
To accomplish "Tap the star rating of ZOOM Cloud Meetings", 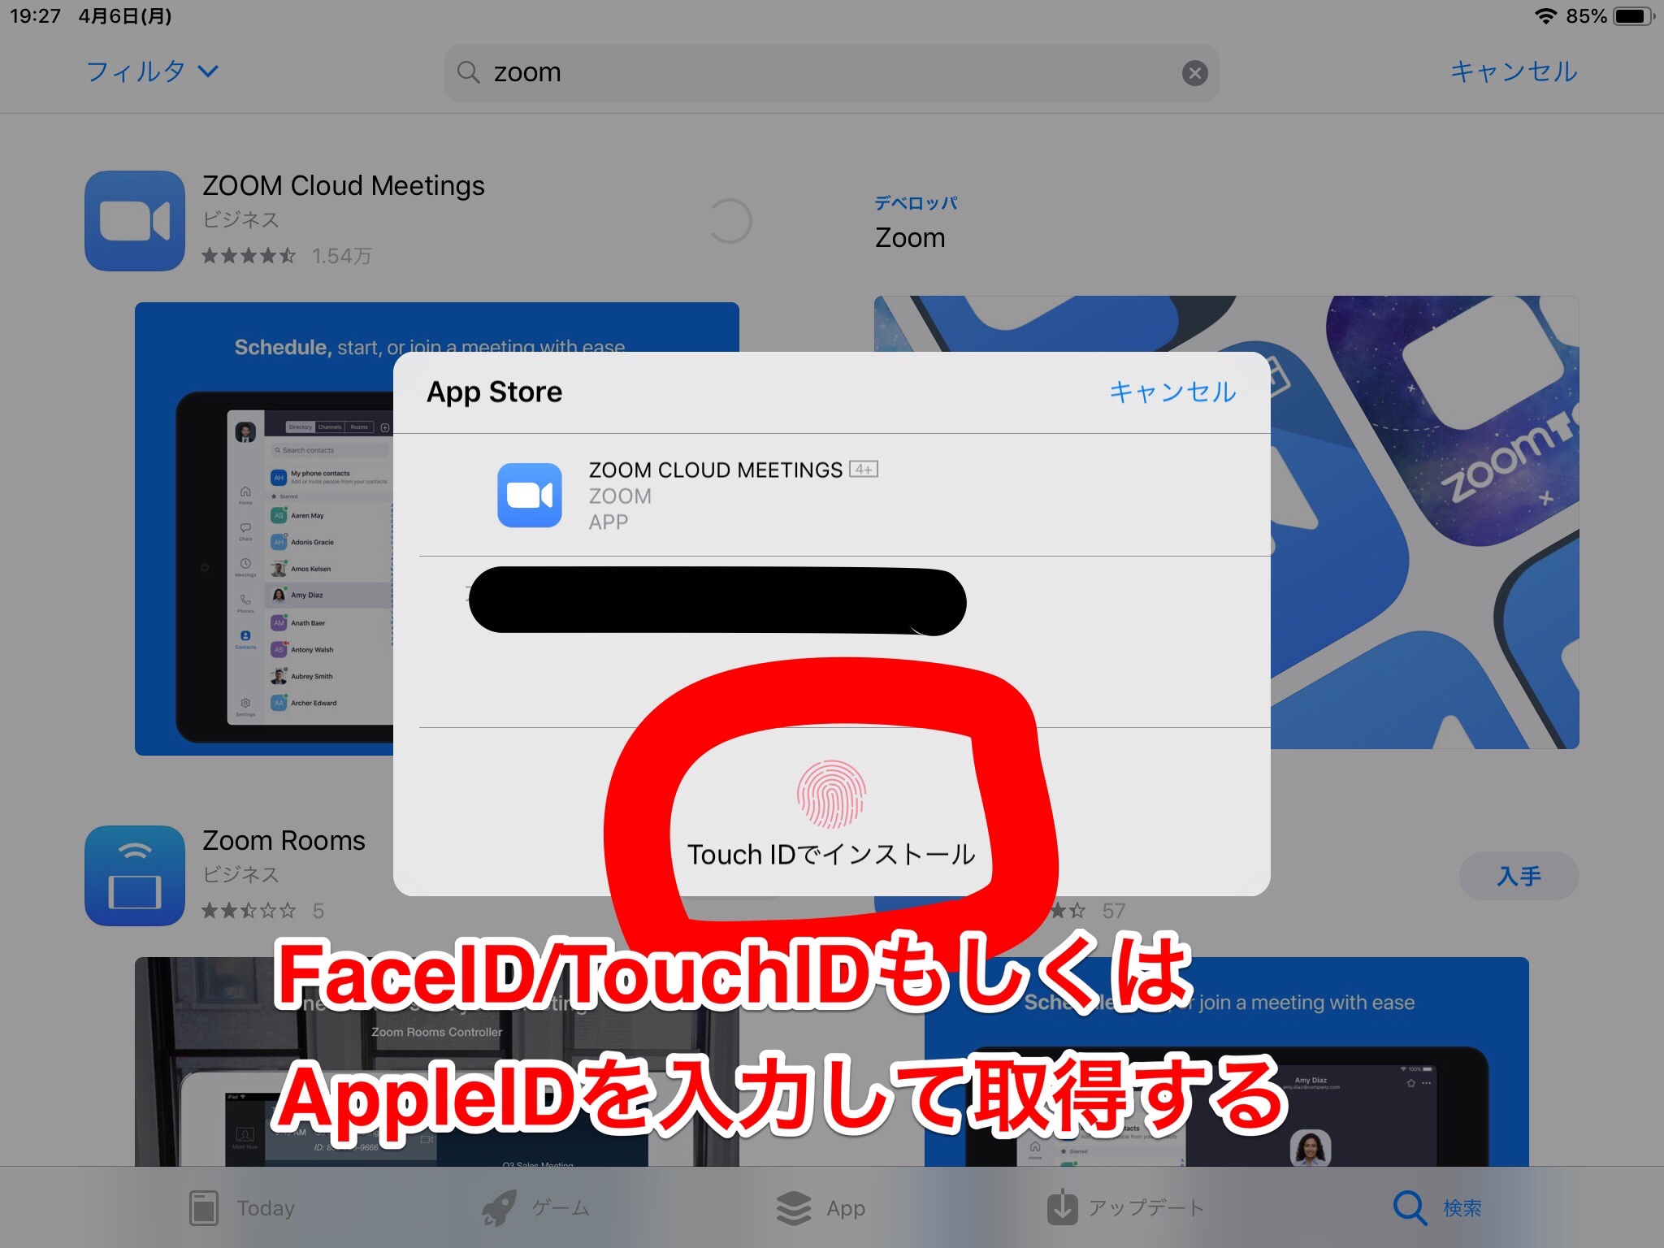I will tap(249, 256).
